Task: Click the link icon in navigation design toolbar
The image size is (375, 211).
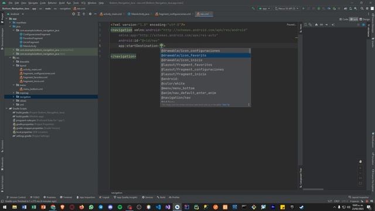Action: (x=322, y=25)
